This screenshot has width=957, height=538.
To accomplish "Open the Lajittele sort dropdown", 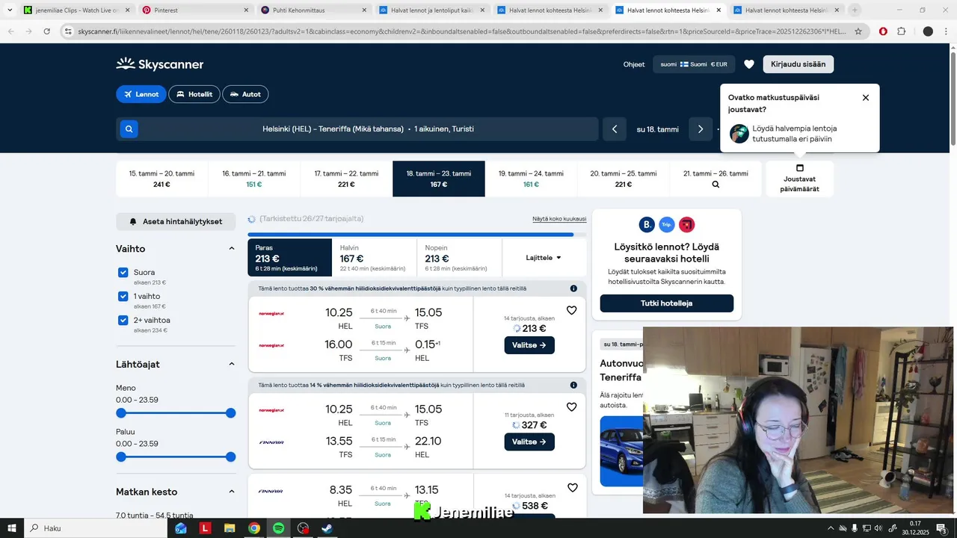I will coord(544,257).
